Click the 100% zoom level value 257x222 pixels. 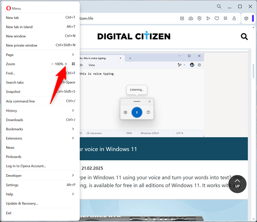(59, 64)
